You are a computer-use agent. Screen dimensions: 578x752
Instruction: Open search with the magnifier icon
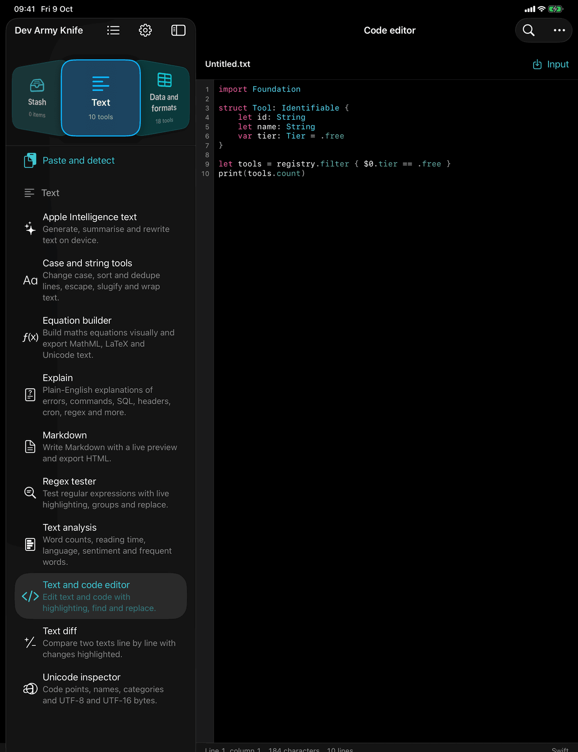528,30
